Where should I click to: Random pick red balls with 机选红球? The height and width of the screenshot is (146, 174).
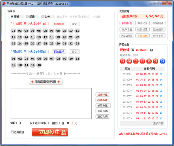tap(59, 24)
